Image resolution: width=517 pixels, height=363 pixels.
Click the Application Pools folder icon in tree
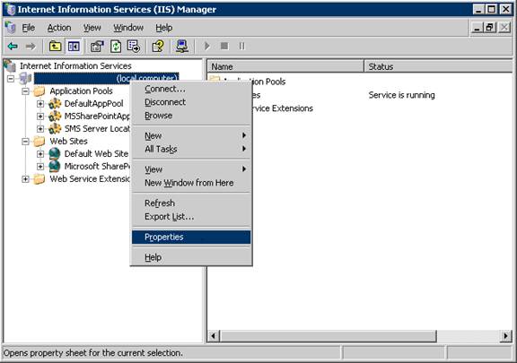click(39, 91)
